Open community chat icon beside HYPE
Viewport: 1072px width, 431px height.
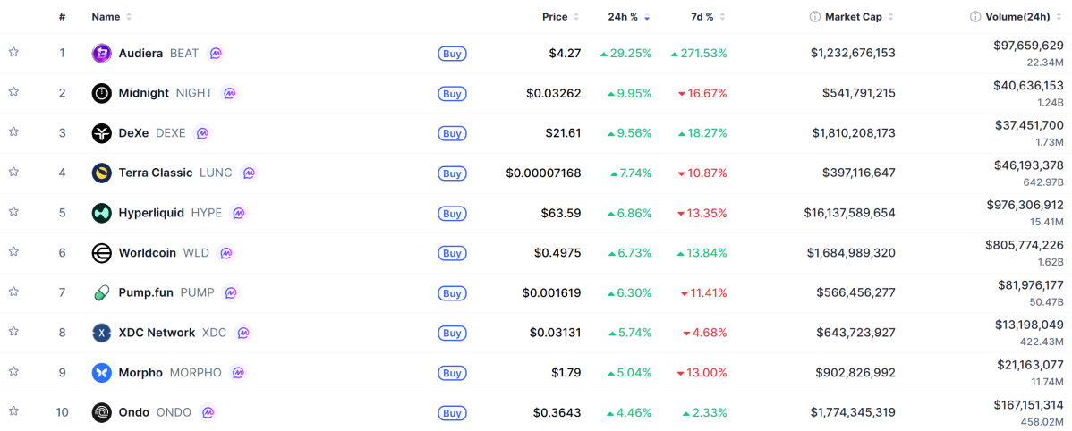coord(239,213)
